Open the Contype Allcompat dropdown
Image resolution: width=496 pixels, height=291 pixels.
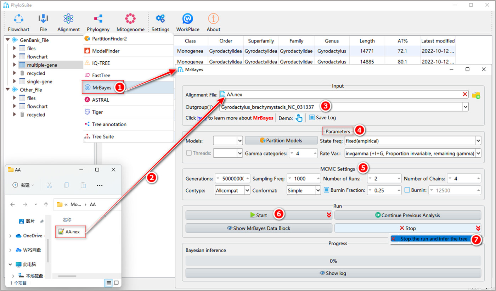pyautogui.click(x=232, y=190)
